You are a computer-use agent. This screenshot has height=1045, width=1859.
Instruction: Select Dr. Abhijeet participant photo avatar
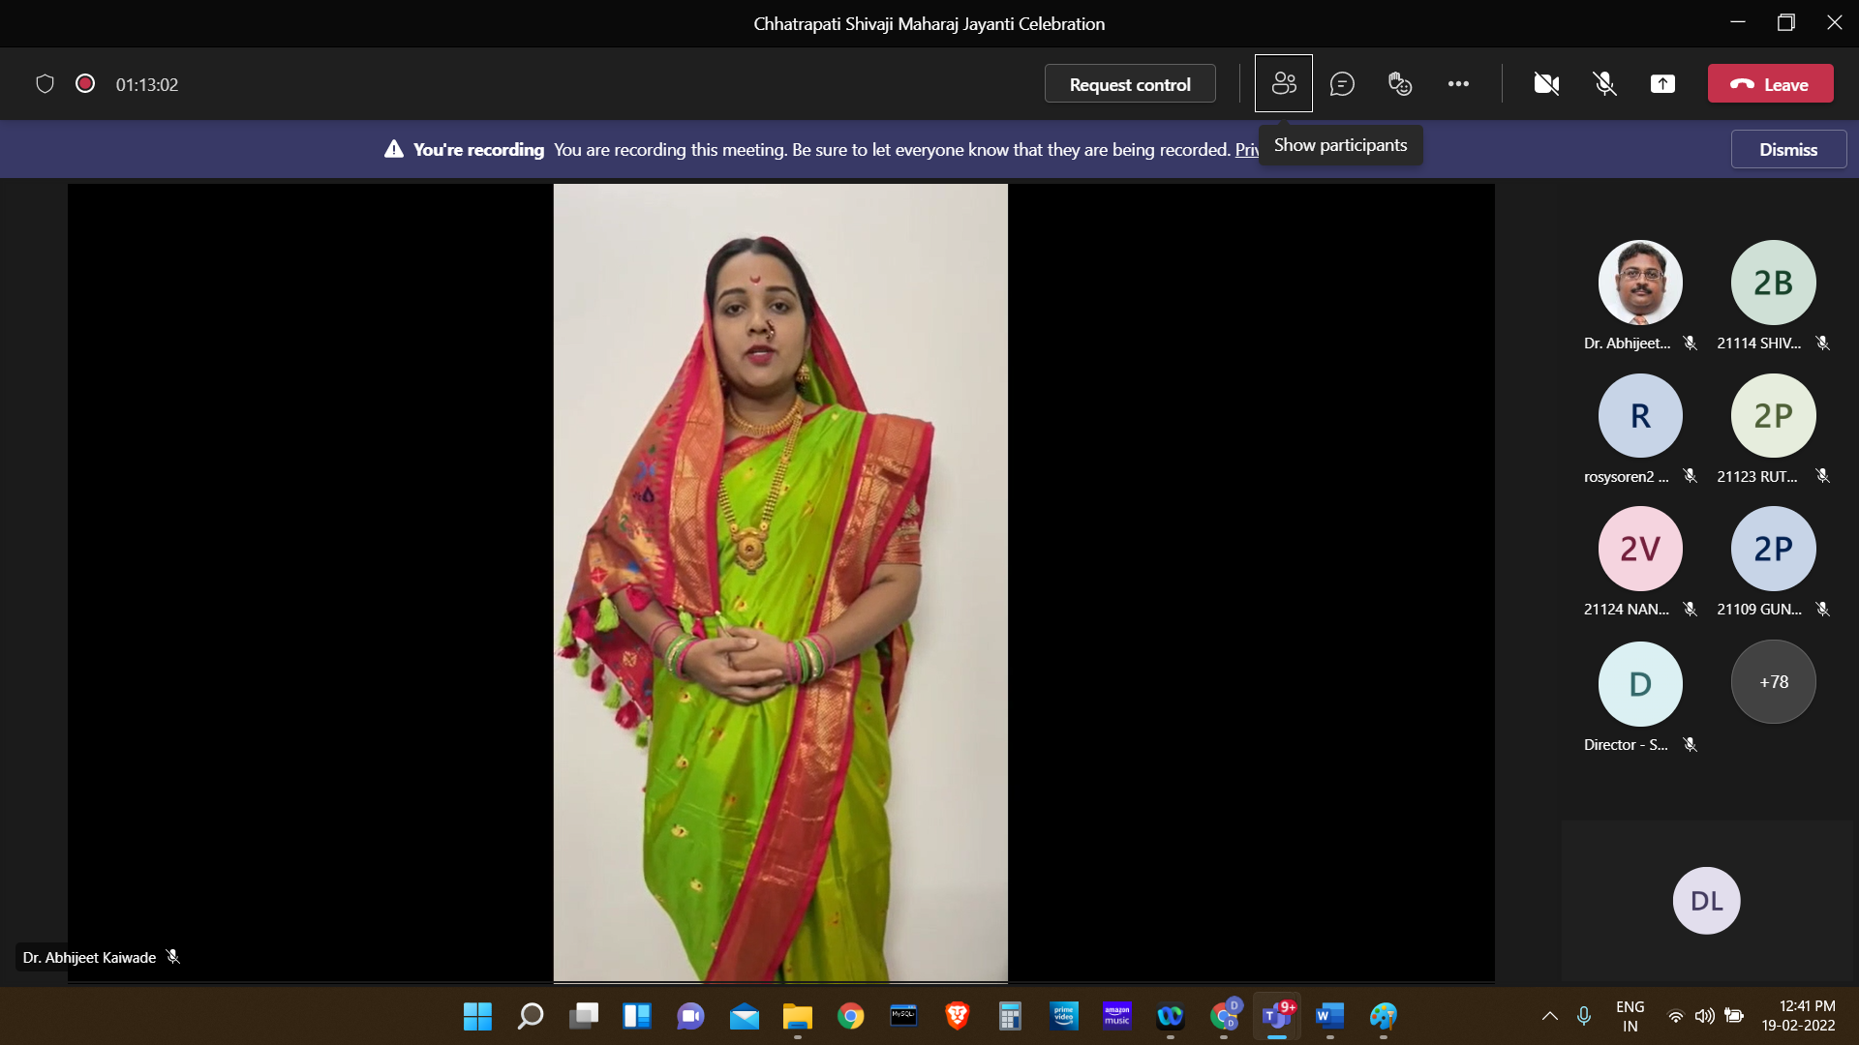tap(1640, 283)
